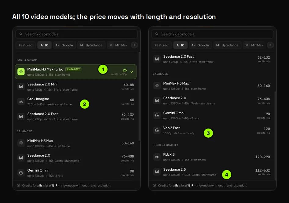
Task: Click the green checkmark on MiniMax H3 Max Turbo
Action: [x=132, y=72]
